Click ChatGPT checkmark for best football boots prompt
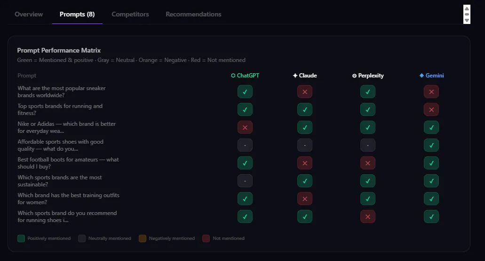Image resolution: width=485 pixels, height=261 pixels. (245, 163)
